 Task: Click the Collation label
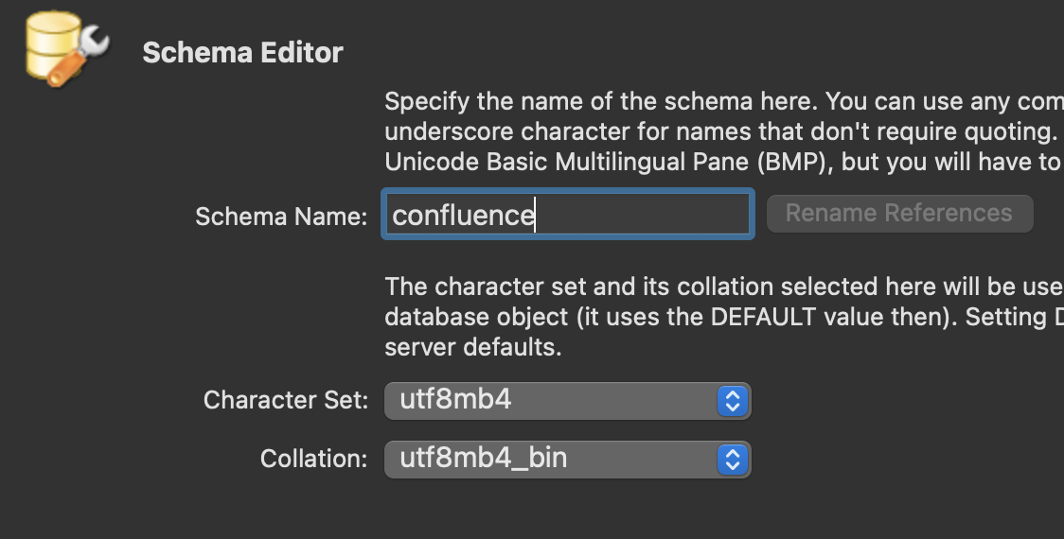(x=313, y=459)
